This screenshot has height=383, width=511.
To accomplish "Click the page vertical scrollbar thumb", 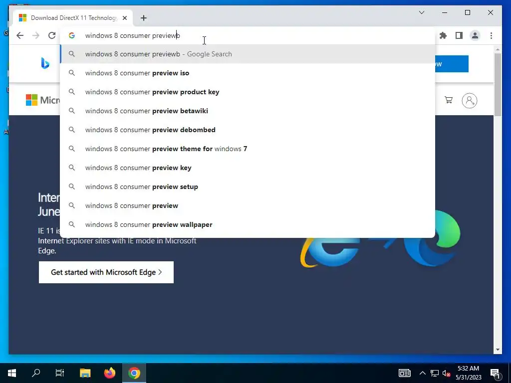I will 498,85.
